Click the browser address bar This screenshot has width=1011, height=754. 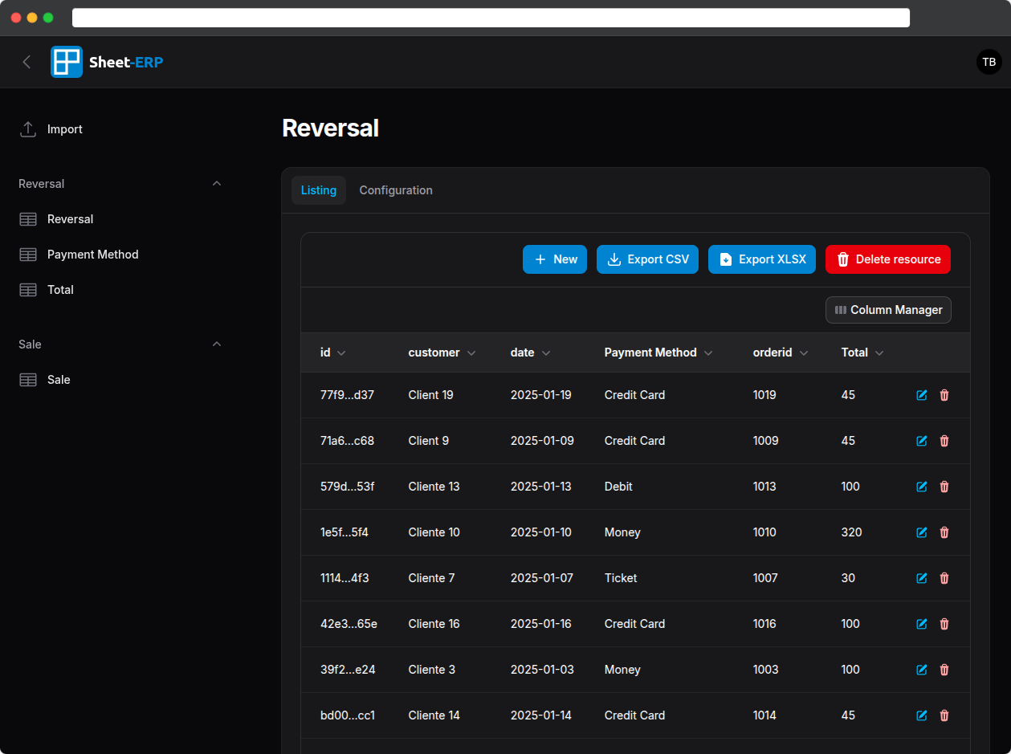491,17
